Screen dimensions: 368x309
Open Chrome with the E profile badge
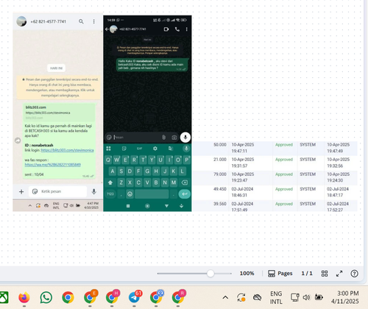[91, 296]
